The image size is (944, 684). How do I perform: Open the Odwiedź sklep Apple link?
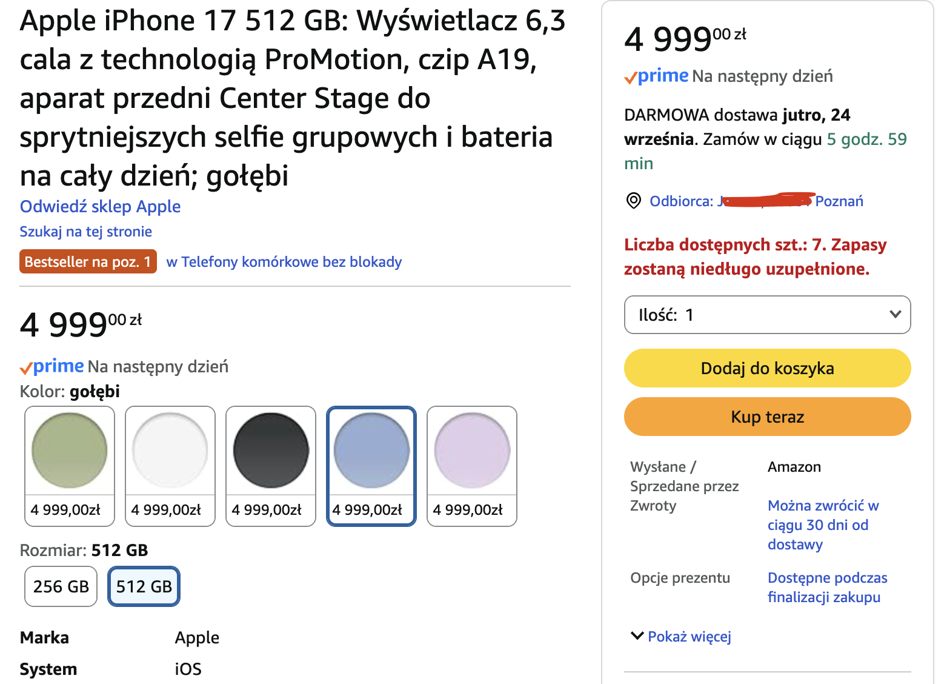[x=100, y=207]
